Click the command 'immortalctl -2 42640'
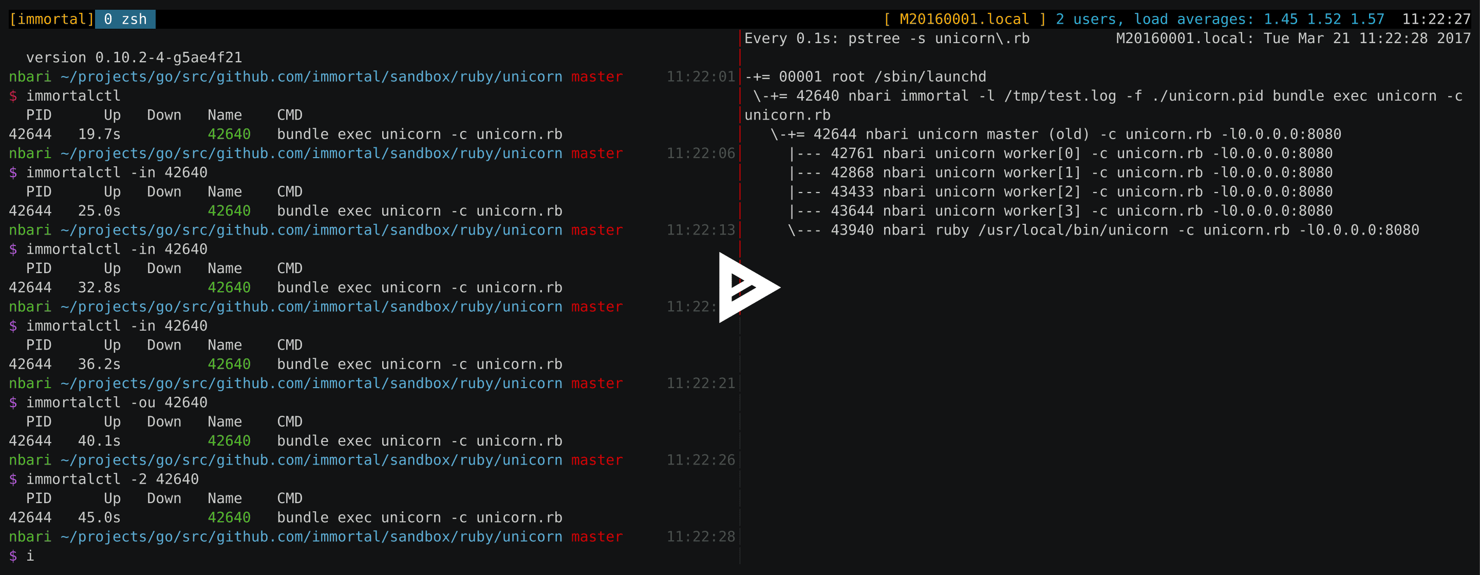Viewport: 1480px width, 575px height. [112, 479]
